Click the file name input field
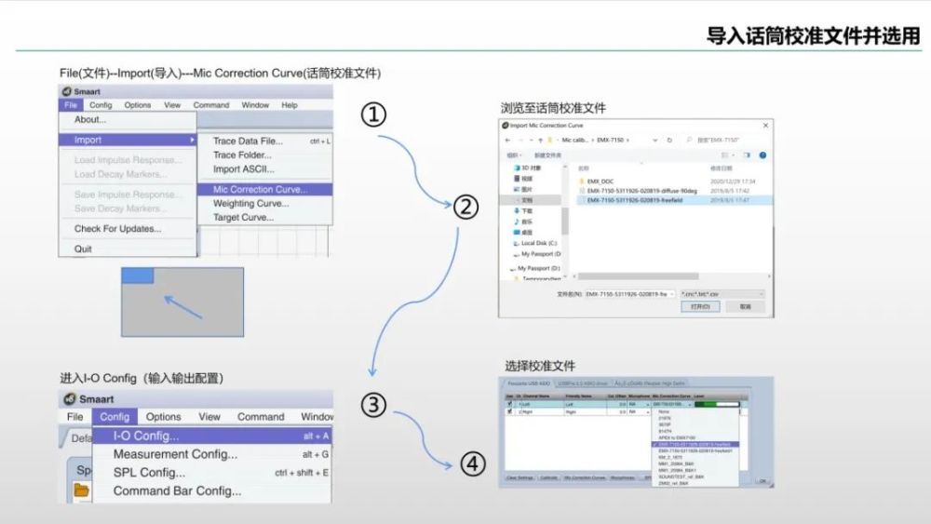 [x=630, y=294]
